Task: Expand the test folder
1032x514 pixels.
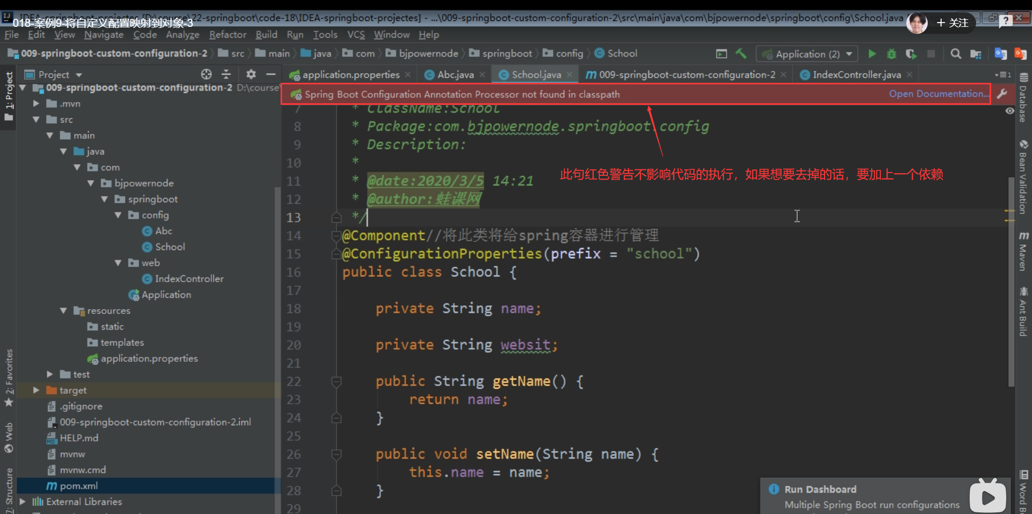Action: 49,374
